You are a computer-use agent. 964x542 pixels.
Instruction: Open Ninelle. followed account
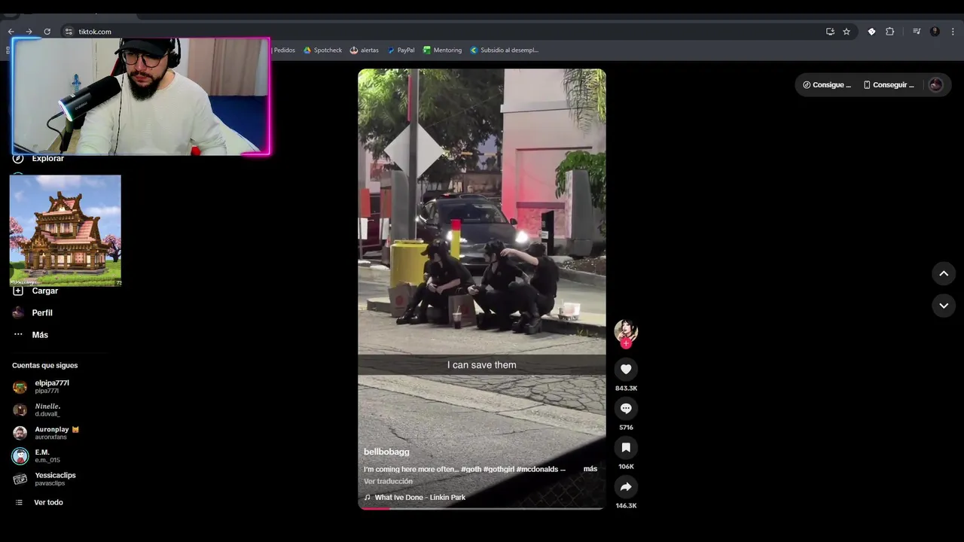37,410
